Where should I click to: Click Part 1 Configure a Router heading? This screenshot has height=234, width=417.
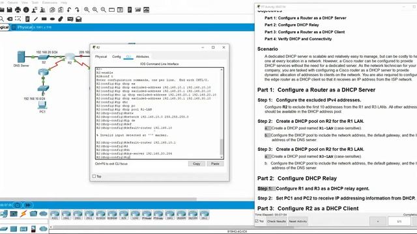(316, 90)
